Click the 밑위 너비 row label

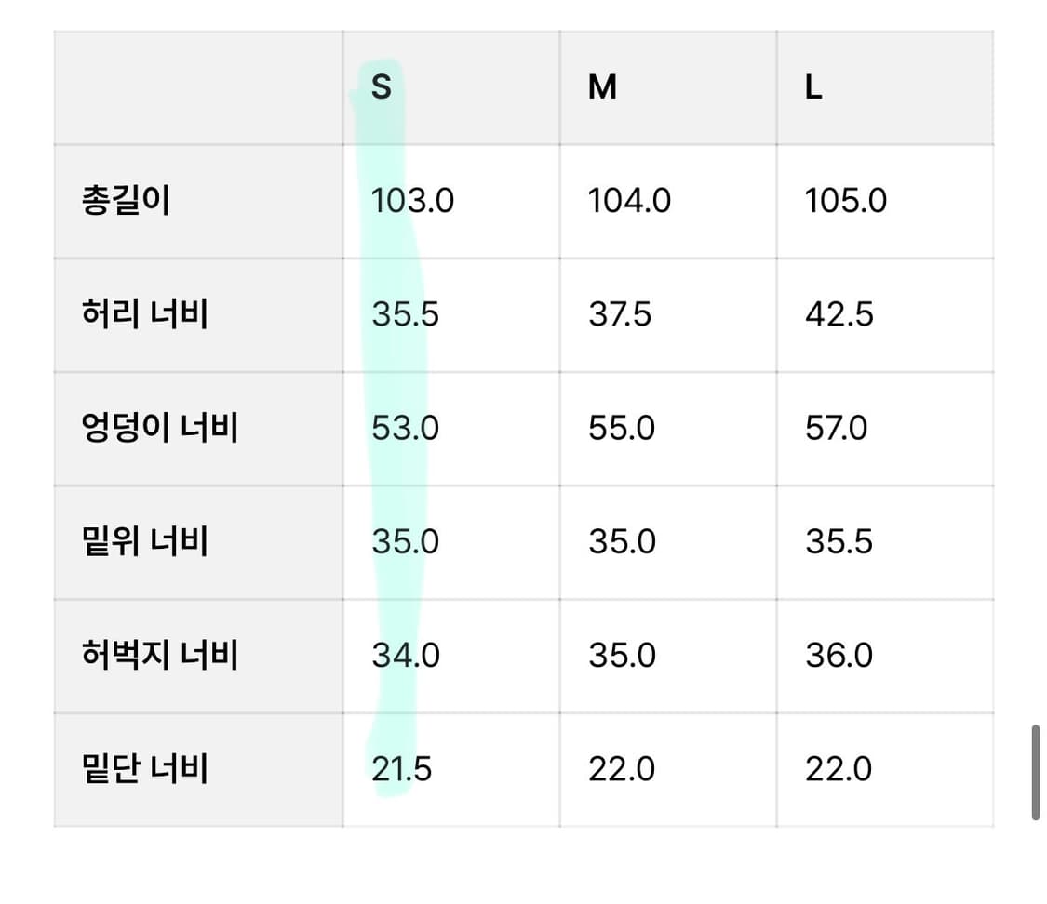pyautogui.click(x=144, y=541)
